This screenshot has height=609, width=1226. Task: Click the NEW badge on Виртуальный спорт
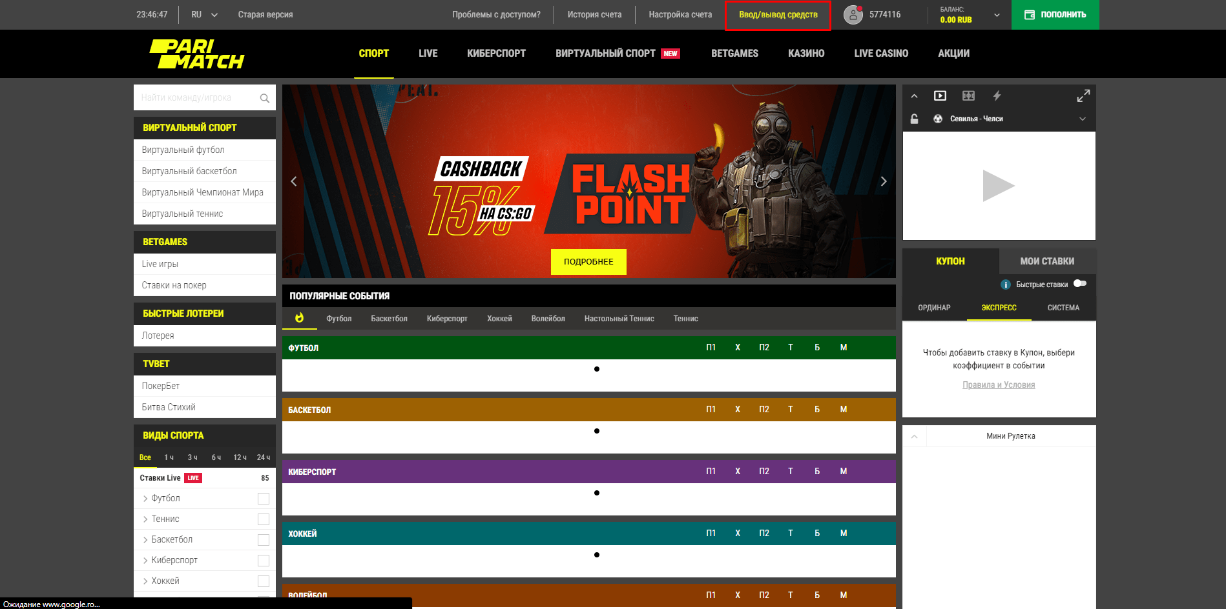click(670, 54)
